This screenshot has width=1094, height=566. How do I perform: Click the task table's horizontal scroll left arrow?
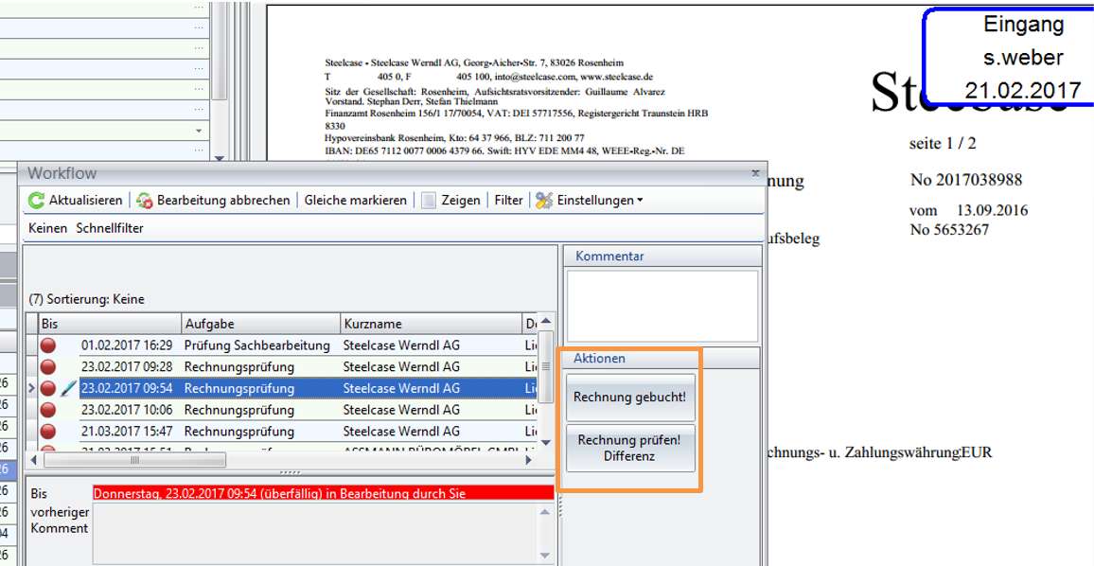click(33, 460)
